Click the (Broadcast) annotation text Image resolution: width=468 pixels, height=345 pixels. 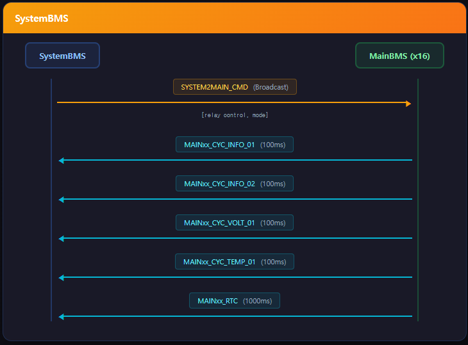(x=271, y=87)
